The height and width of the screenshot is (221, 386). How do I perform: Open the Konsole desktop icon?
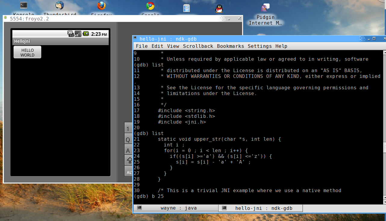[23, 5]
